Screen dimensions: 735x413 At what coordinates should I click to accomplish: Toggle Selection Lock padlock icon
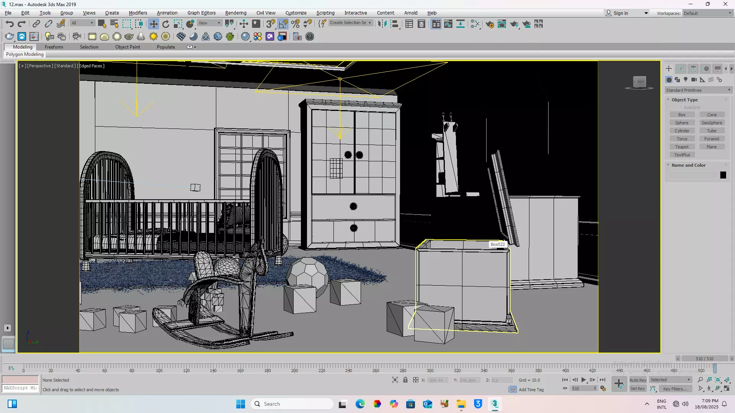405,380
